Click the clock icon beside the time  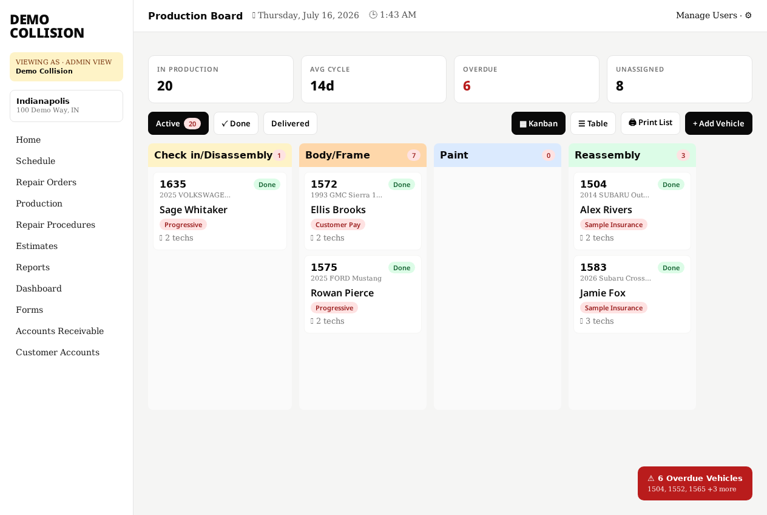pyautogui.click(x=373, y=15)
